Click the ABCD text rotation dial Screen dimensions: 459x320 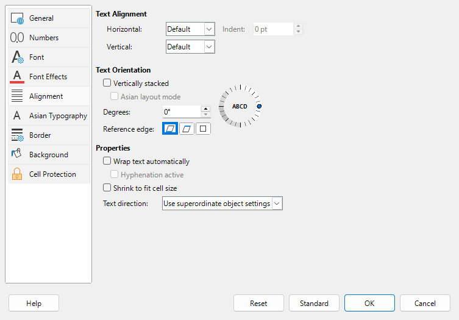[x=240, y=106]
